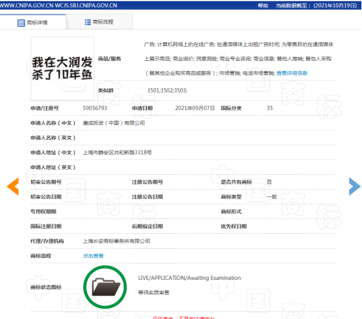Switch to the 商标流程 tab
The image size is (362, 319).
tap(100, 22)
